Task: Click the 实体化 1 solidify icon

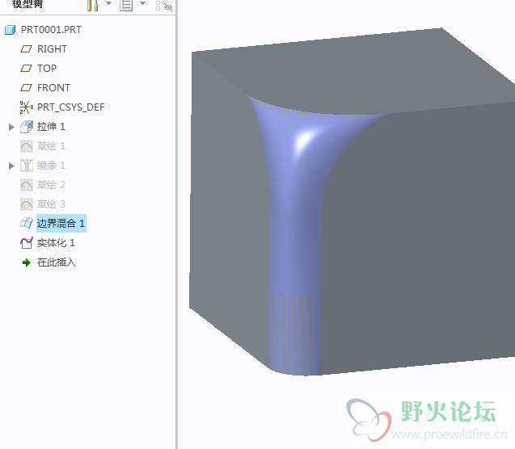Action: (x=27, y=243)
